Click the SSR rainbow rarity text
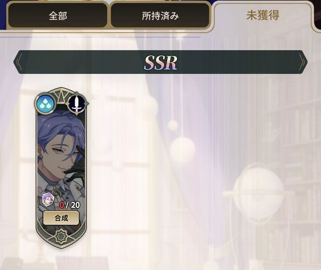The height and width of the screenshot is (270, 321). (x=160, y=63)
